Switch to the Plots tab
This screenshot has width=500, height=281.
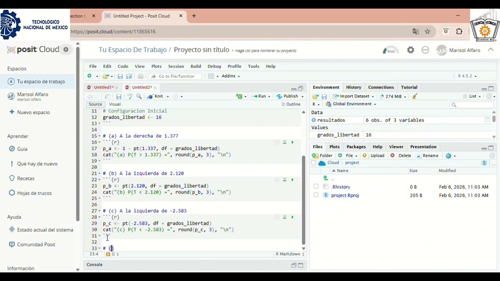coord(334,147)
